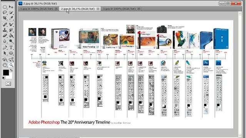The height and width of the screenshot is (138, 246).
Task: Select the Eraser tool
Action: pos(5,35)
